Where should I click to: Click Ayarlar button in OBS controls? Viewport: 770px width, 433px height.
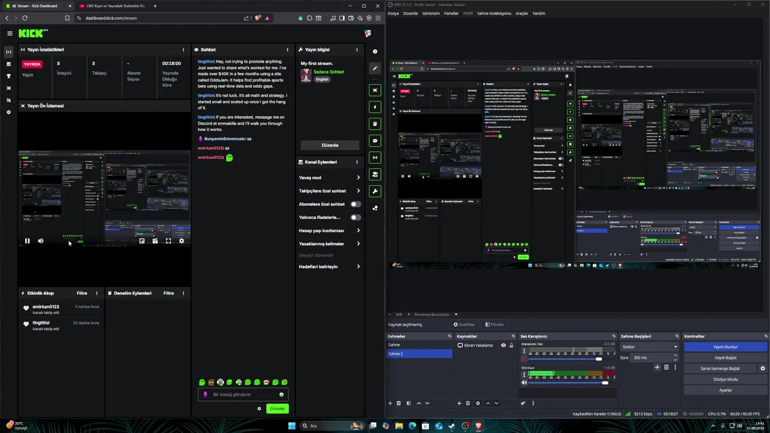point(725,390)
